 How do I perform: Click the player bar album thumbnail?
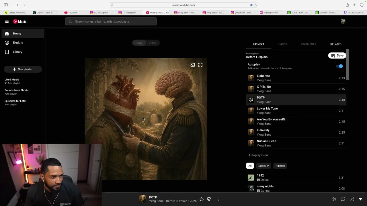pyautogui.click(x=142, y=199)
